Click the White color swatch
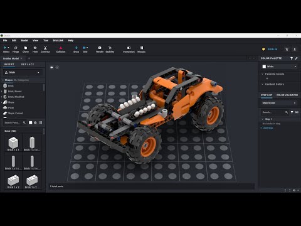301x226 pixels. [264, 67]
